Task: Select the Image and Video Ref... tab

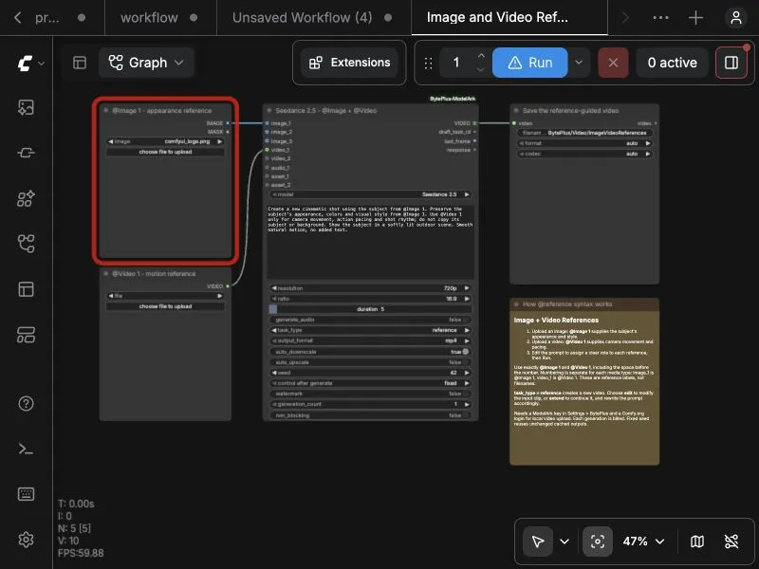Action: click(509, 18)
